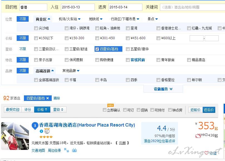Remove the 四星级/高档 filter tag with X

[x=48, y=98]
